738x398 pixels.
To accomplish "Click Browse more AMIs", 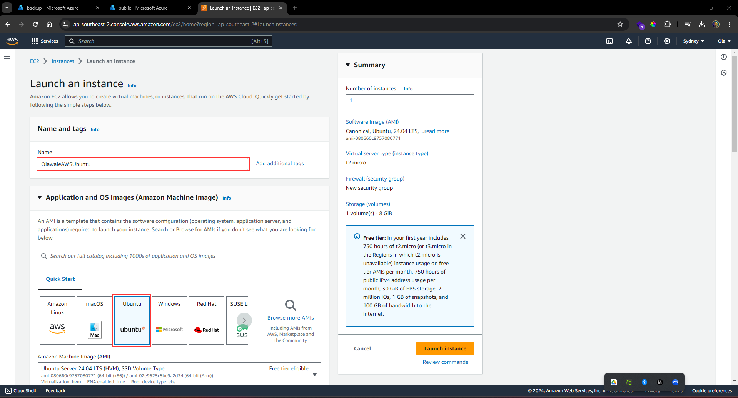I will [291, 318].
